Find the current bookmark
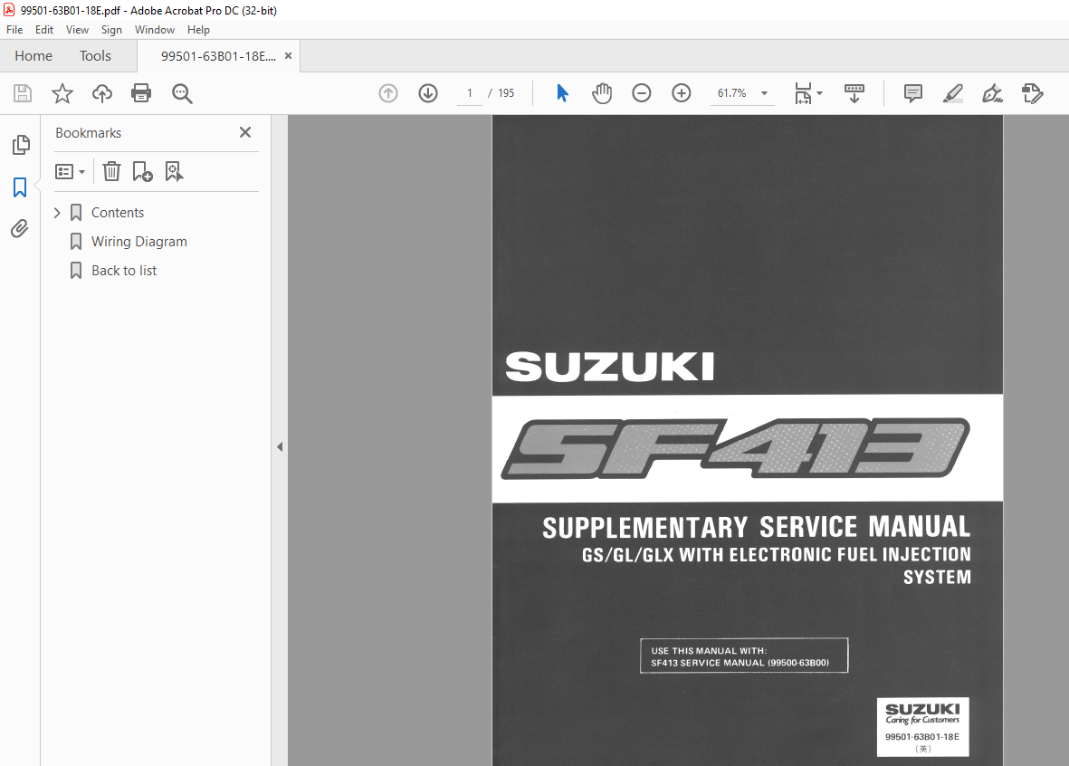1069x766 pixels. coord(174,171)
